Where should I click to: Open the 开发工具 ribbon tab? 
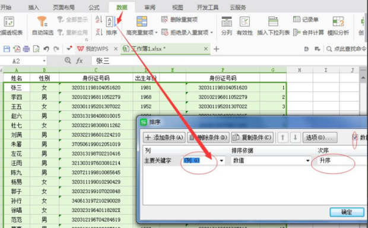point(208,7)
